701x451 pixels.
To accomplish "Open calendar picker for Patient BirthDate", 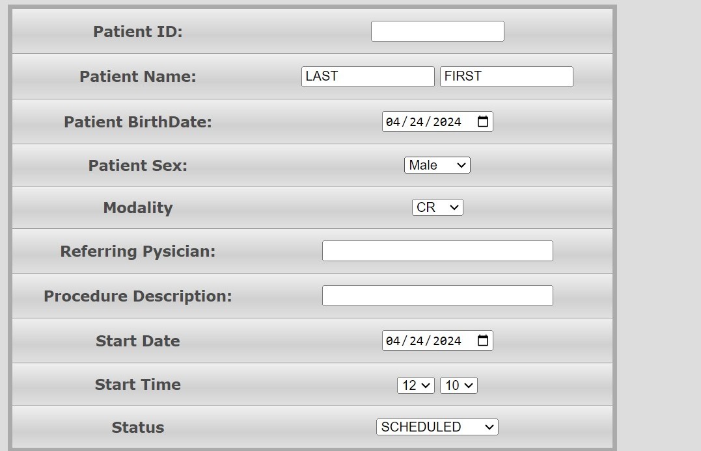I will [482, 122].
